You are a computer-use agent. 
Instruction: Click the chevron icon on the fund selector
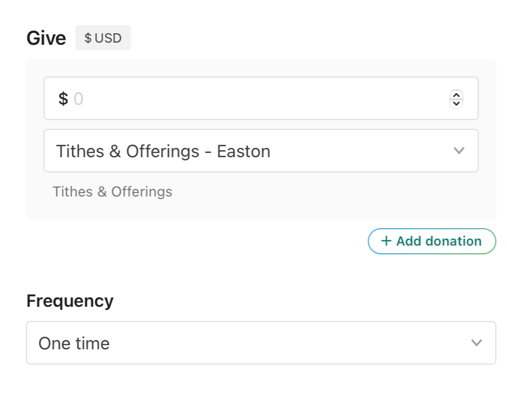pyautogui.click(x=459, y=151)
